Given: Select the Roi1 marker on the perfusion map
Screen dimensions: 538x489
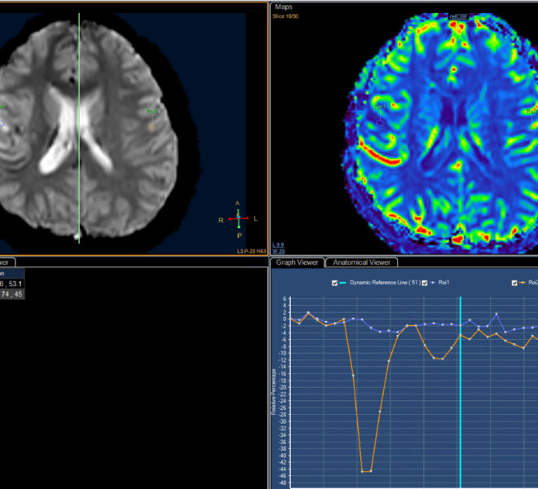Looking at the screenshot, I should pos(380,108).
